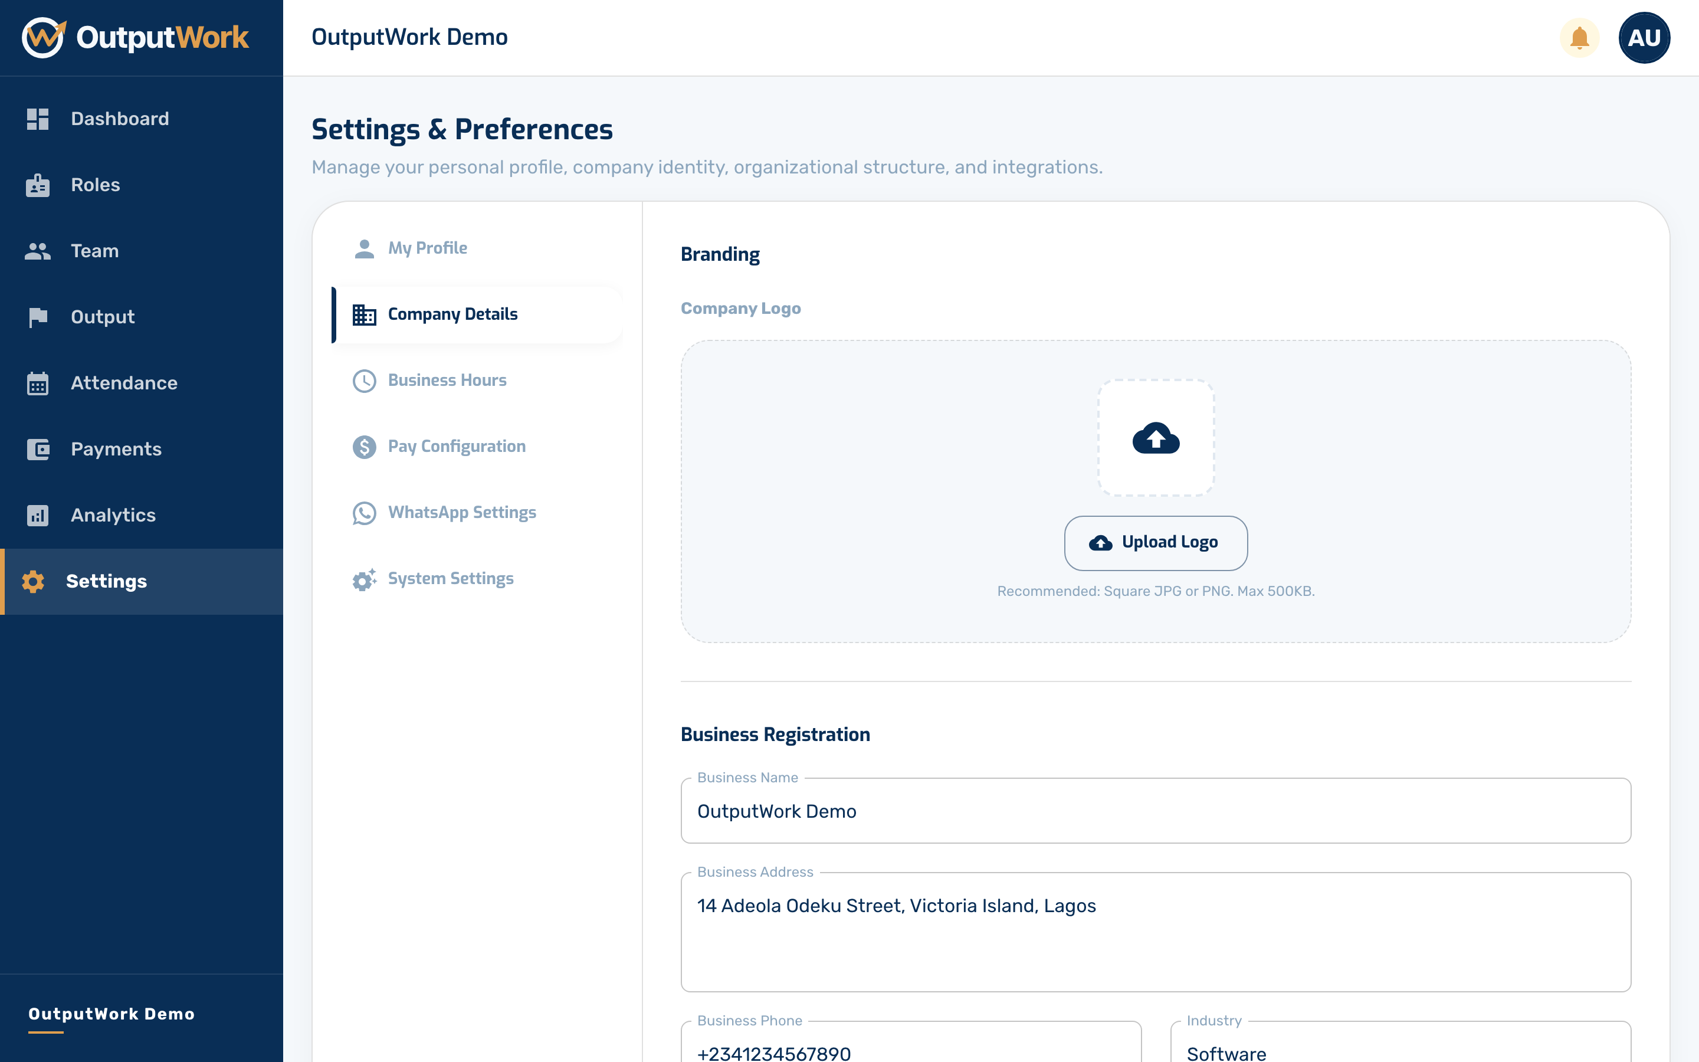
Task: Click the OutputWork logo in the sidebar
Action: pyautogui.click(x=135, y=37)
